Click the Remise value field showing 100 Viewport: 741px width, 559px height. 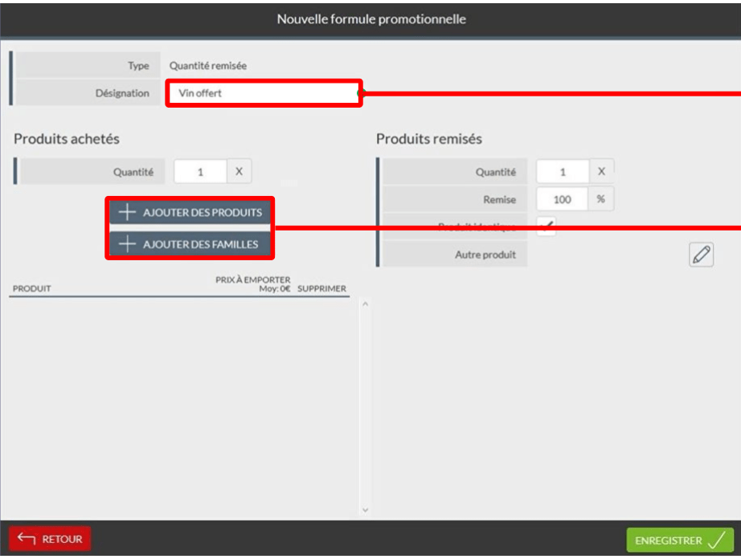click(x=562, y=199)
